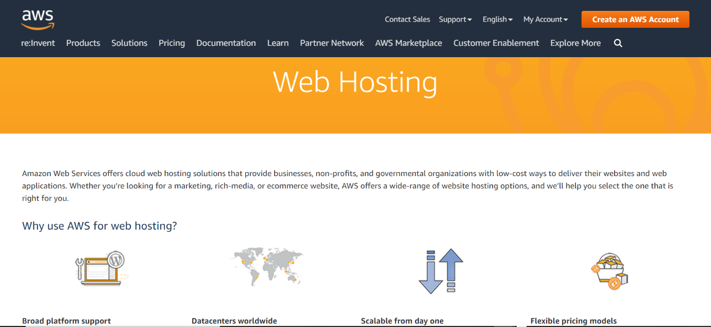Click the Amazon Web Services intro paragraph

[348, 186]
